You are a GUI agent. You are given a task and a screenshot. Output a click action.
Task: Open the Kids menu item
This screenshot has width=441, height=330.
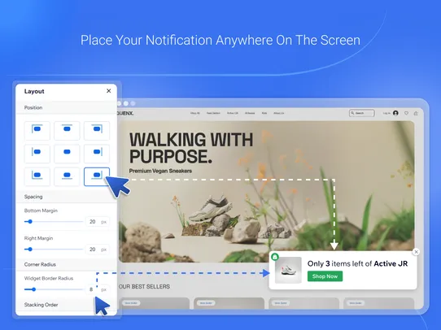(264, 113)
